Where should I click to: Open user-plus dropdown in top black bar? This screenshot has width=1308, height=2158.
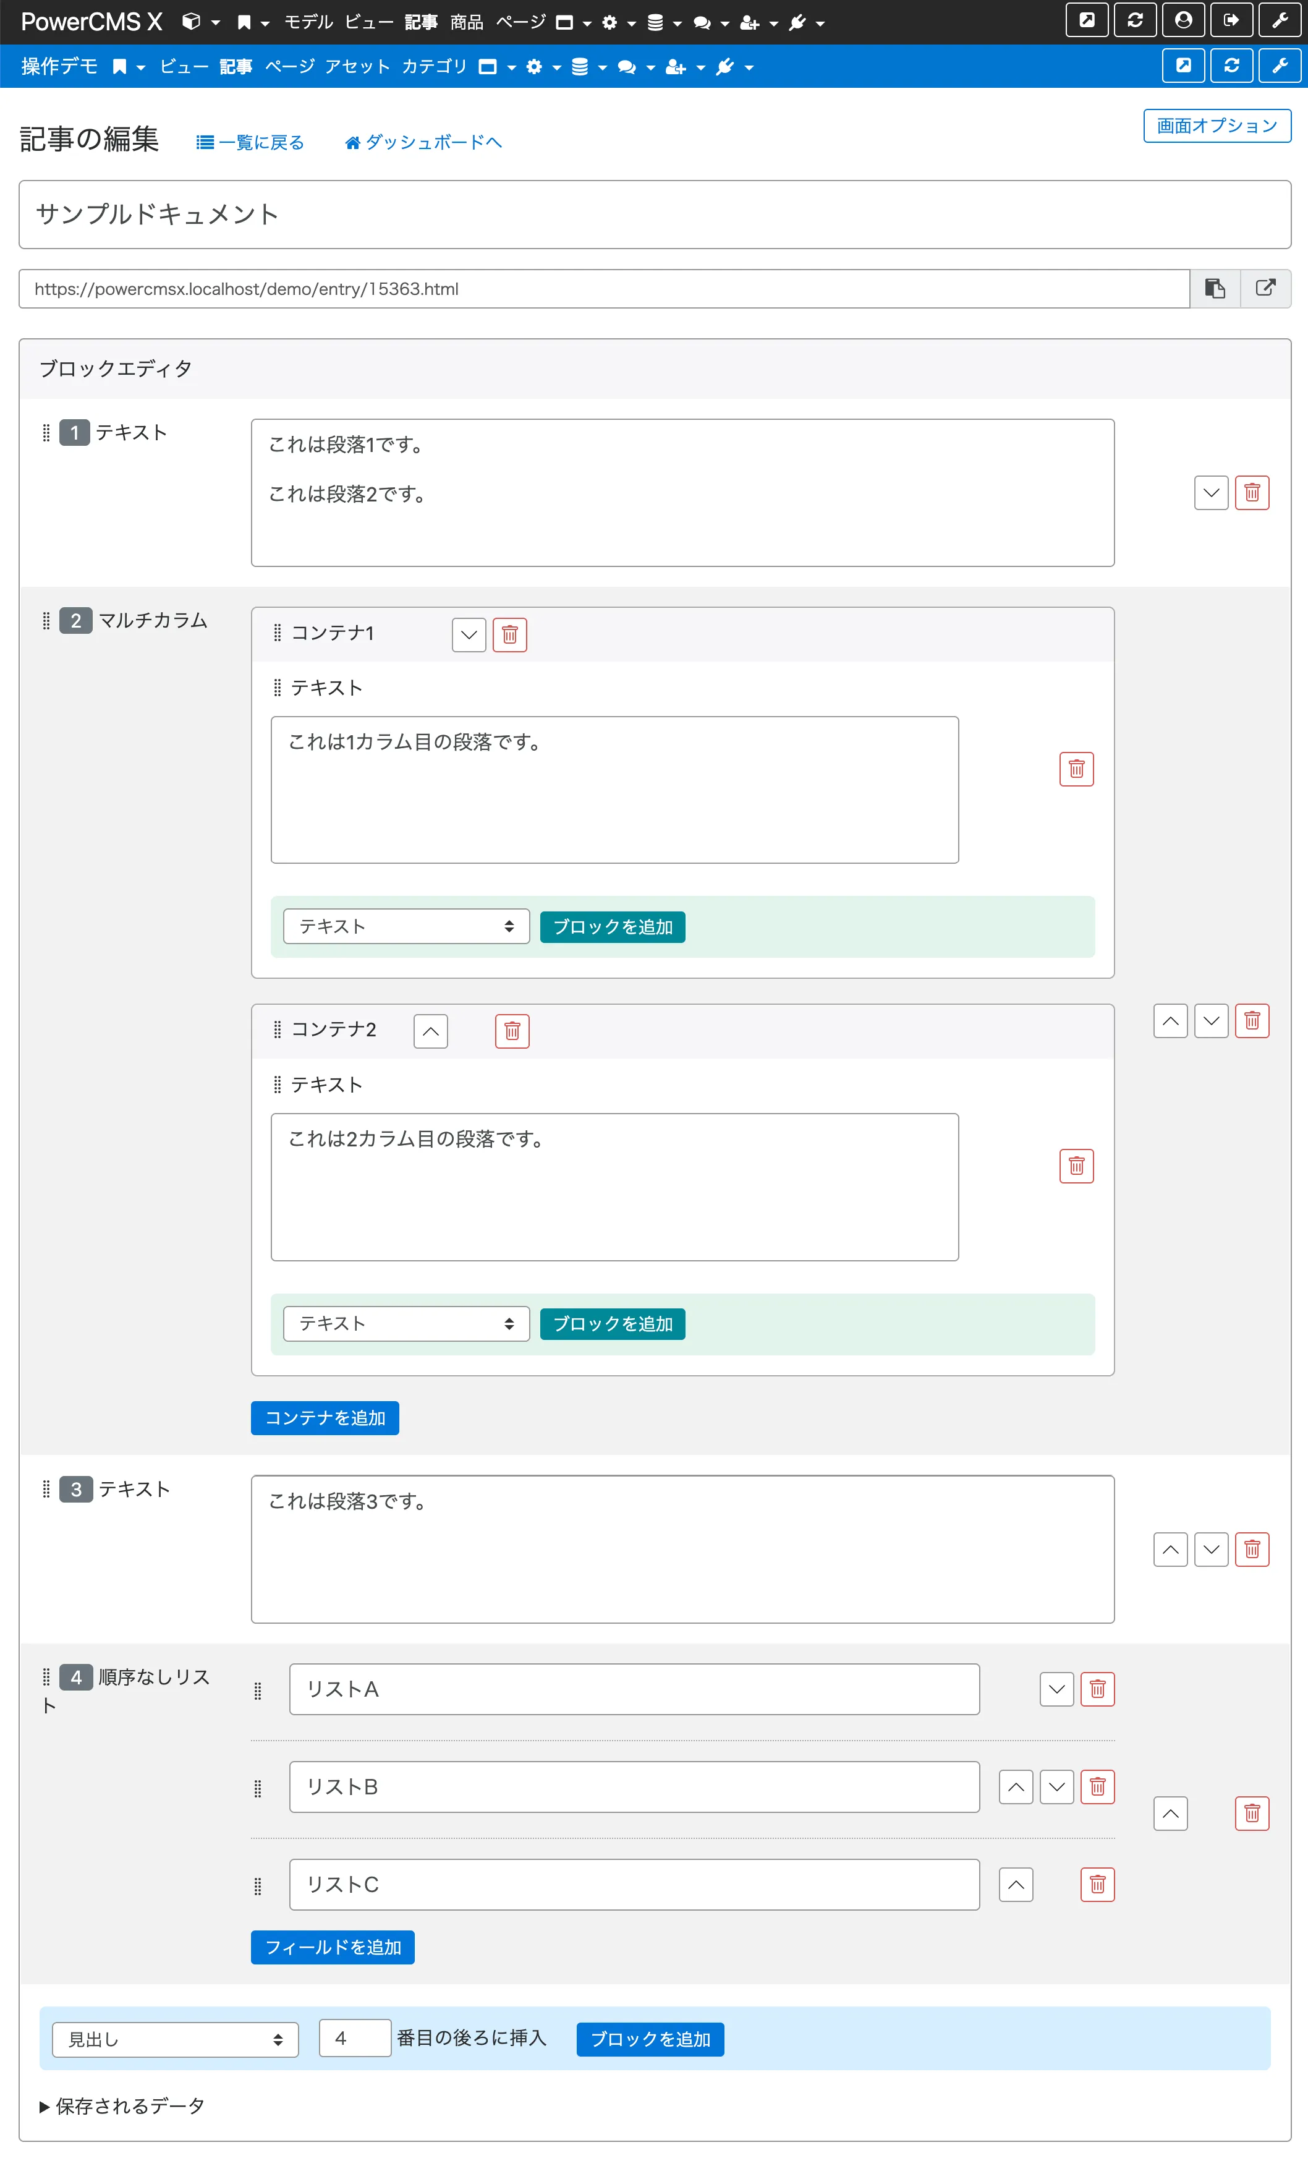[758, 23]
